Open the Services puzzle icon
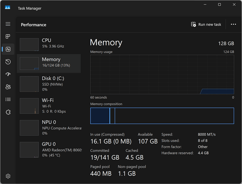 (8, 112)
